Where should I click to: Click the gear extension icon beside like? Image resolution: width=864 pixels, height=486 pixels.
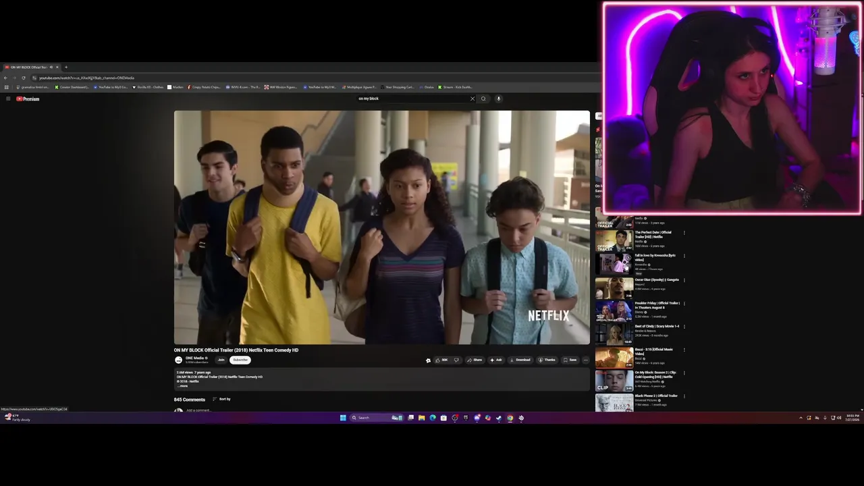(x=428, y=360)
